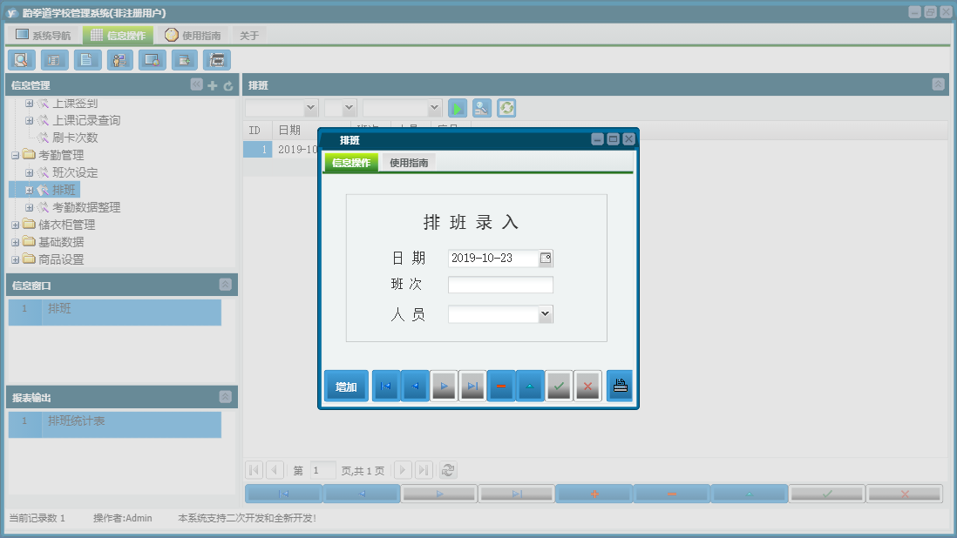Click the red X cancel in dialog
Image resolution: width=957 pixels, height=538 pixels.
pyautogui.click(x=587, y=386)
